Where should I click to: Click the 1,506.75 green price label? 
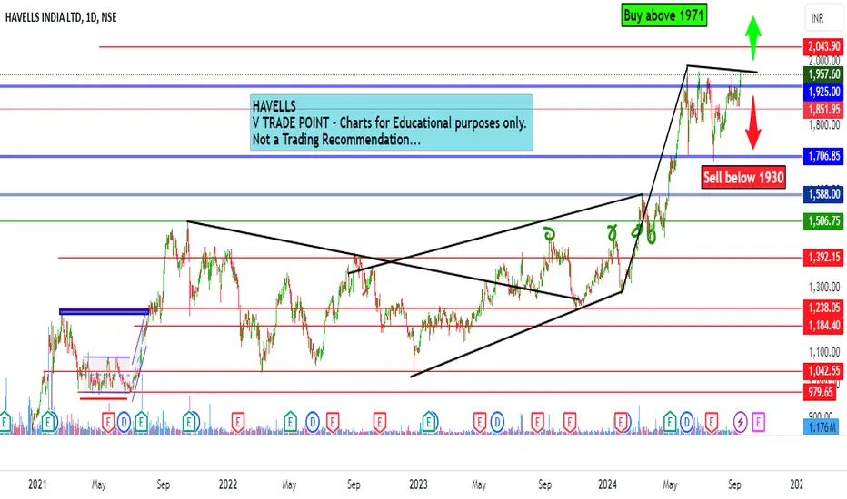coord(823,220)
